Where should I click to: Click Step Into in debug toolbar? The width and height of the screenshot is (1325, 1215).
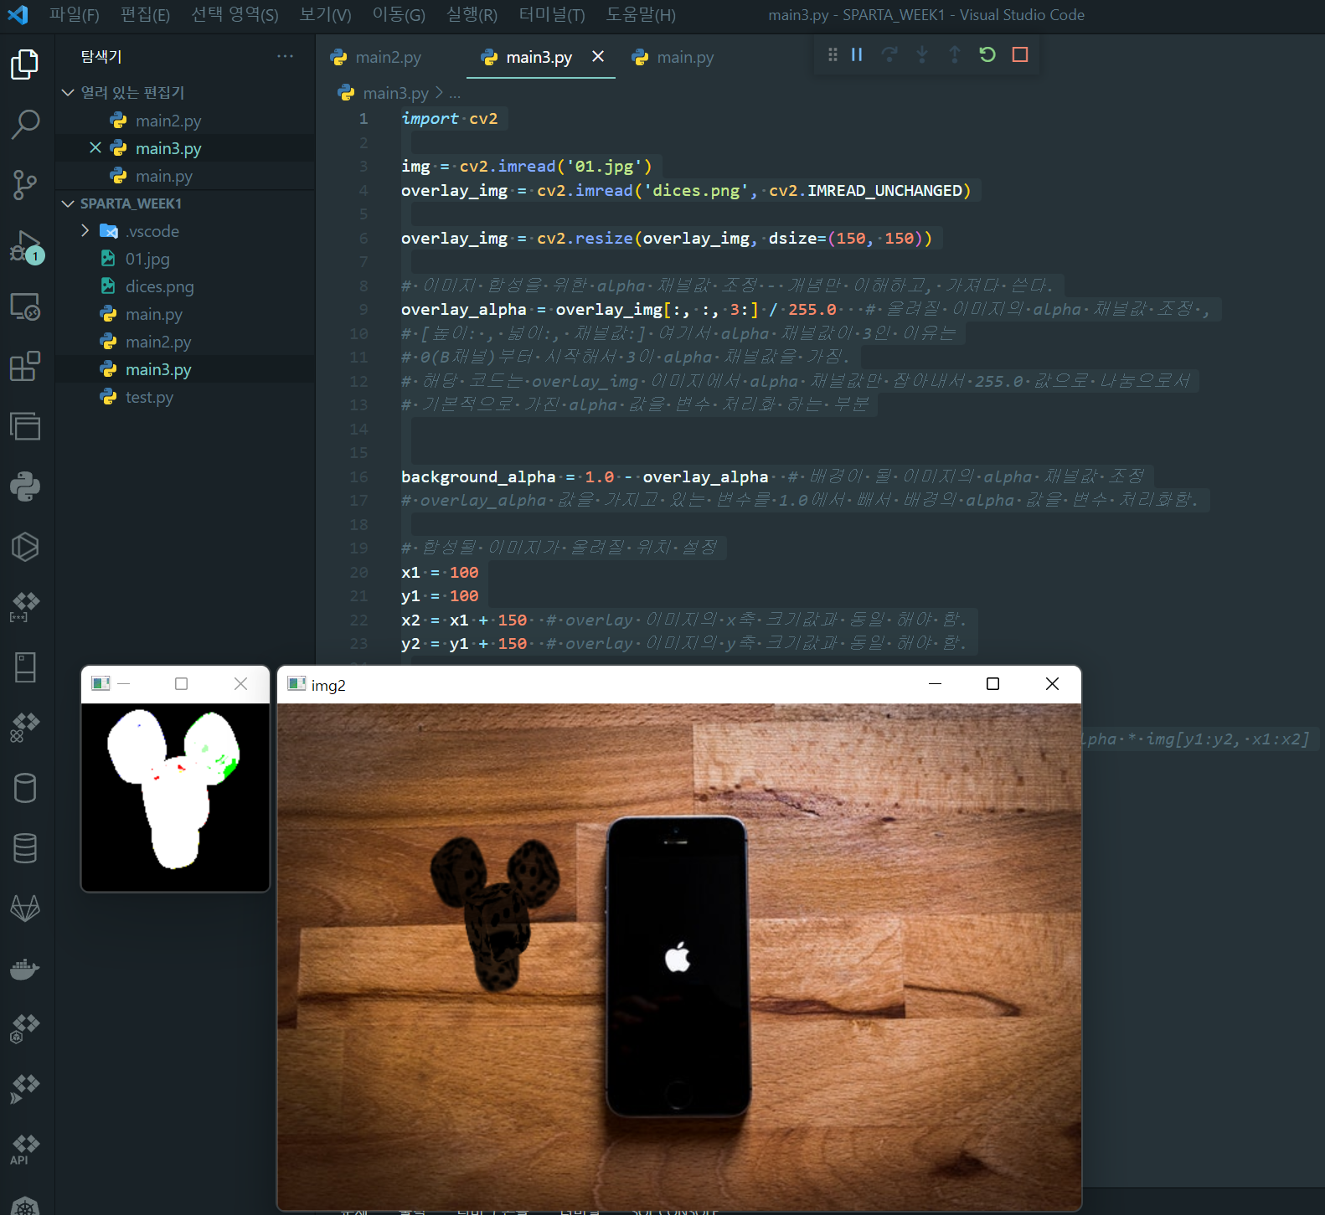(x=922, y=54)
